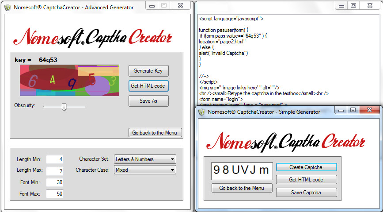Minimize the Advanced Generator window

[152, 5]
